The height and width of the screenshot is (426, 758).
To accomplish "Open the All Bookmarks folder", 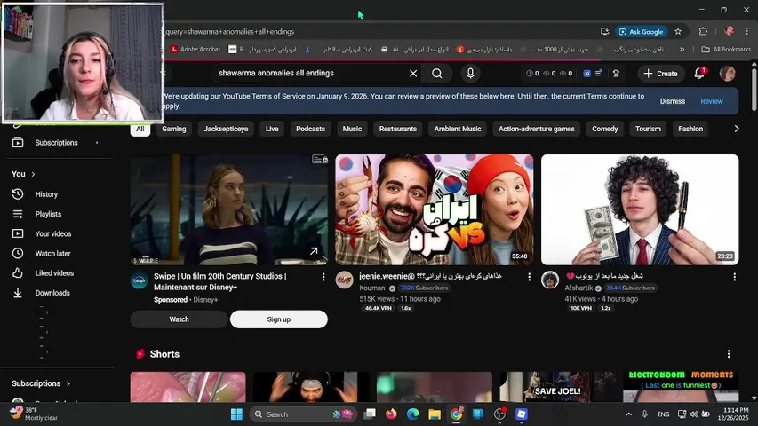I will [x=726, y=50].
